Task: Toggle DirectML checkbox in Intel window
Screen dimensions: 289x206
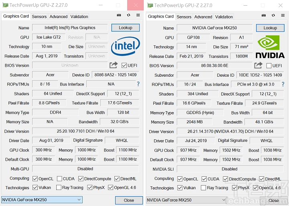Action: (117, 179)
